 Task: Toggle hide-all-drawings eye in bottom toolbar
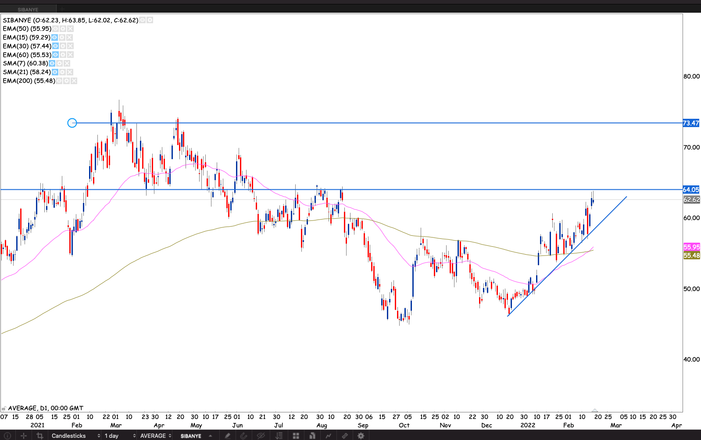261,436
